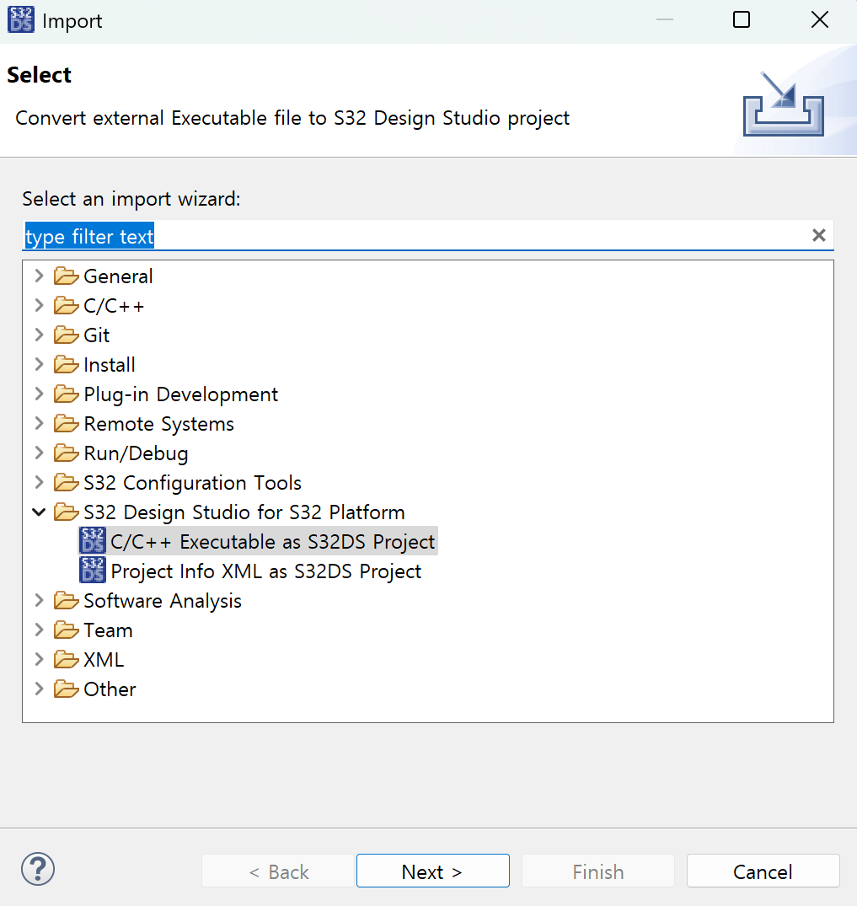The width and height of the screenshot is (857, 906).
Task: Click the Remote Systems folder icon
Action: pos(67,424)
